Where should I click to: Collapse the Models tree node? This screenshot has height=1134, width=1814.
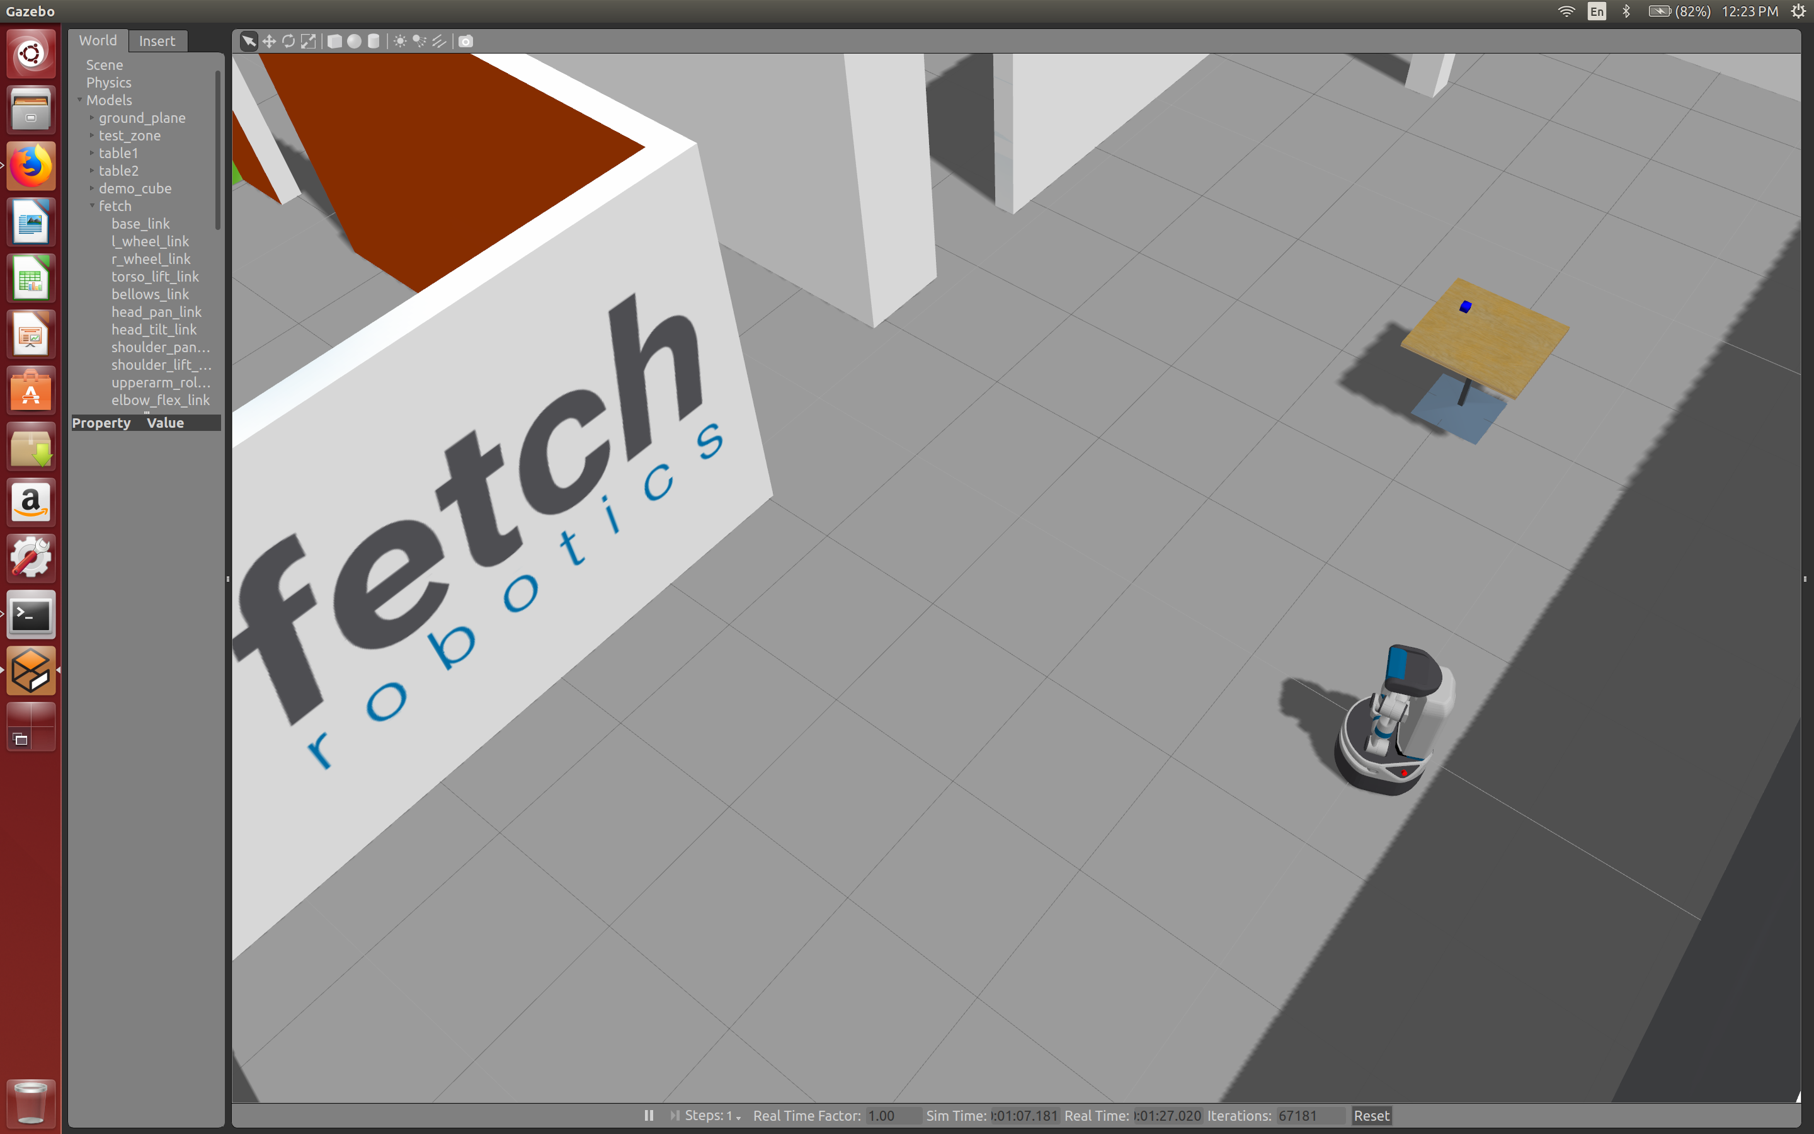click(79, 100)
